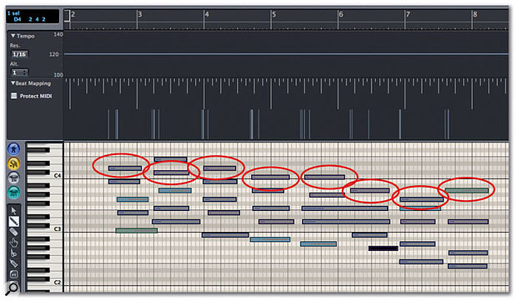
Task: Click bar 6 in the ruler
Action: coord(341,14)
